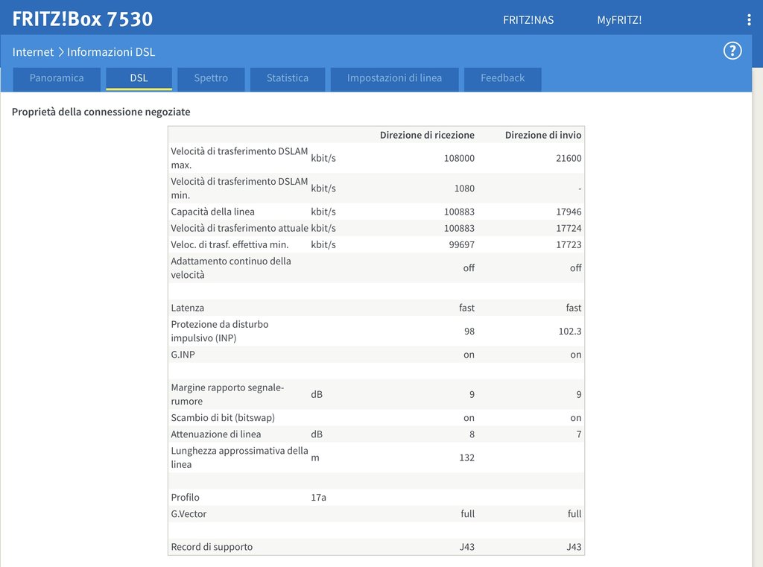Click the help question mark icon
763x567 pixels.
(x=732, y=51)
